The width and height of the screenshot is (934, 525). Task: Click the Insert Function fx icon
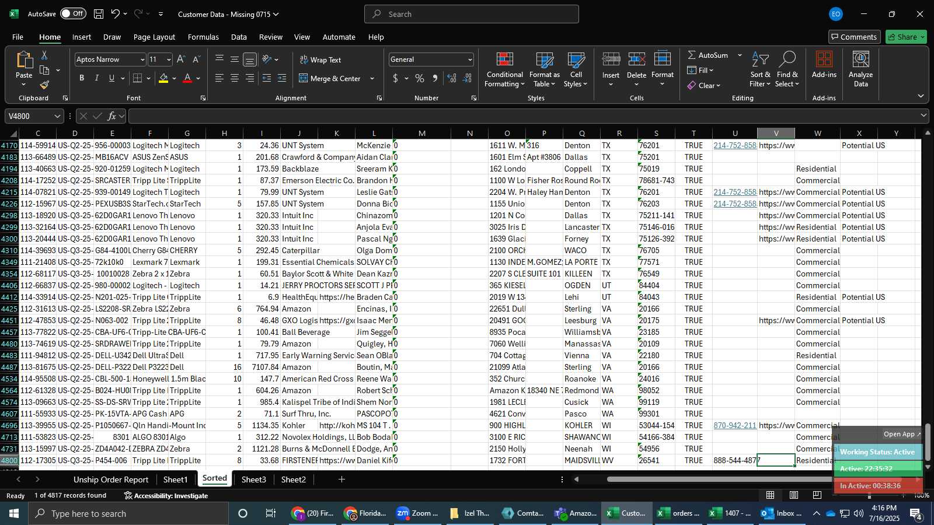point(112,116)
